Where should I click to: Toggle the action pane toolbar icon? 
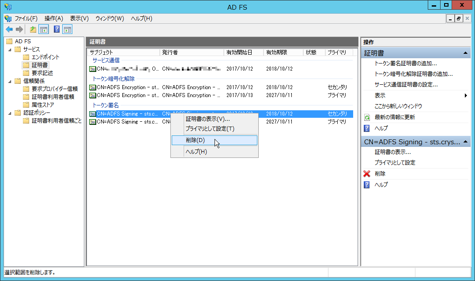(x=67, y=30)
